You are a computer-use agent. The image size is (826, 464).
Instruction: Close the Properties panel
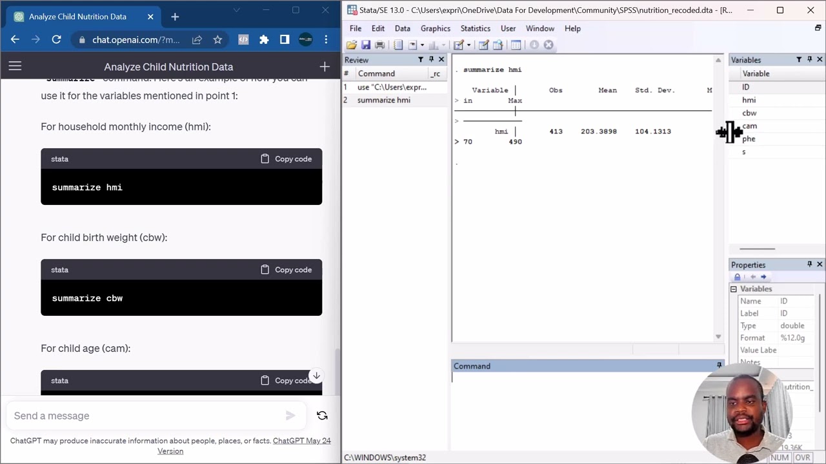(x=820, y=264)
